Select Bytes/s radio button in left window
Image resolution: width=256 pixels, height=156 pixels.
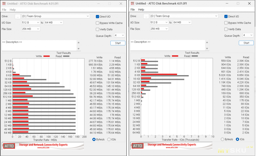click(x=94, y=139)
